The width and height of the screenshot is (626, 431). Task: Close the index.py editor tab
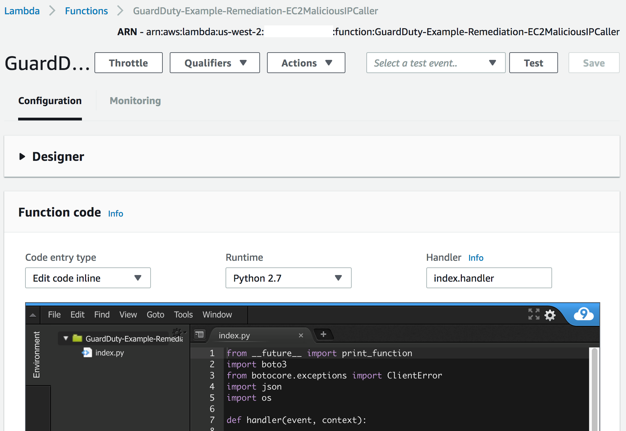[301, 336]
